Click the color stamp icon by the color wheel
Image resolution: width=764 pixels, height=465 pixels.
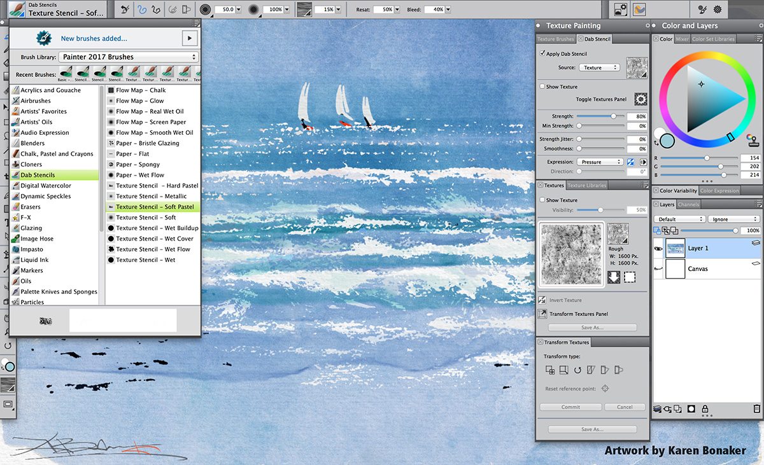[x=753, y=141]
